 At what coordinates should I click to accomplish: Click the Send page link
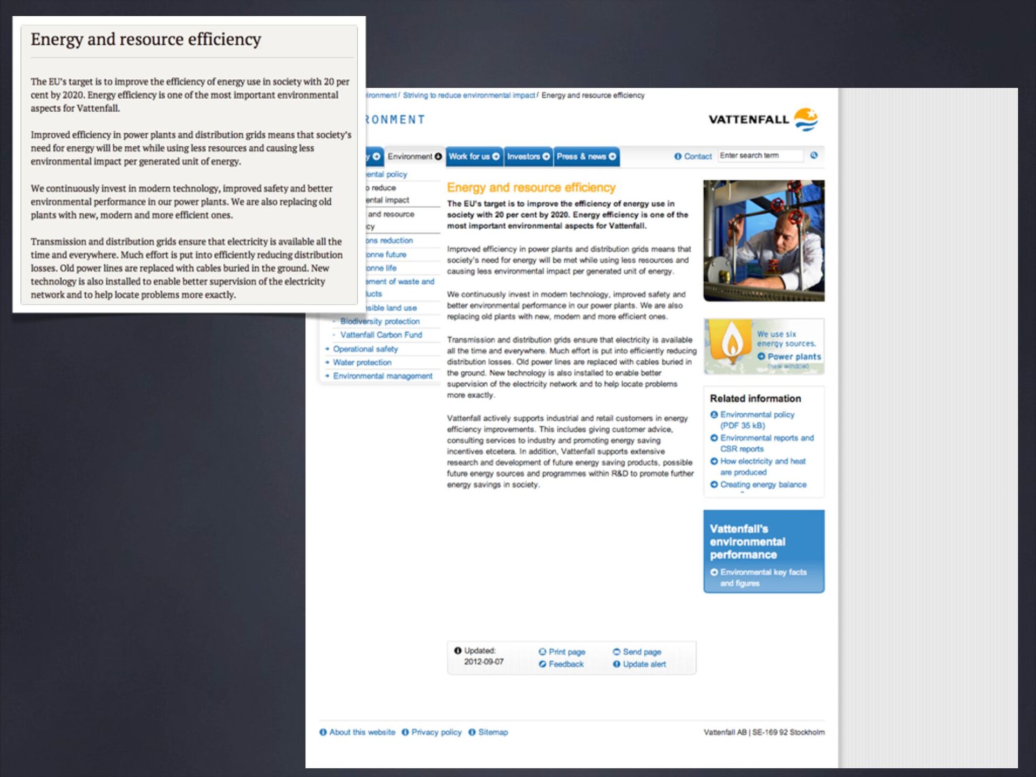tap(642, 652)
